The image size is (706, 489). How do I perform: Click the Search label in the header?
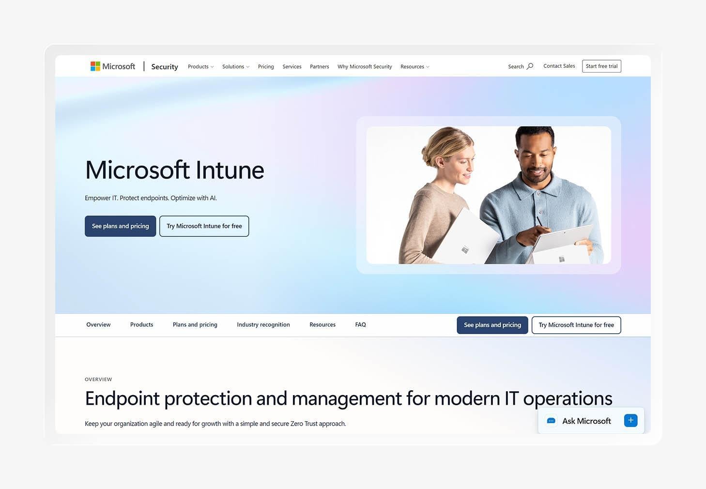[516, 67]
